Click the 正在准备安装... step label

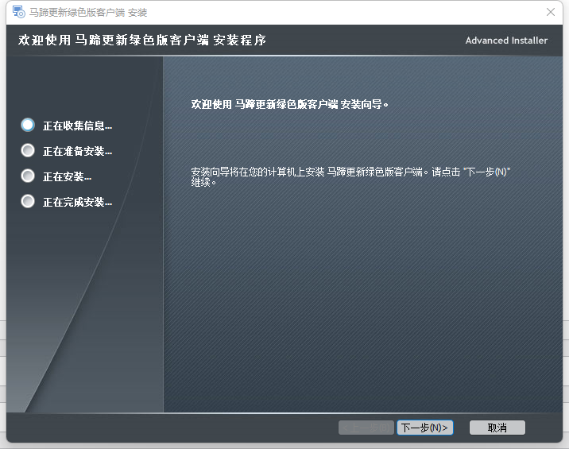(77, 151)
